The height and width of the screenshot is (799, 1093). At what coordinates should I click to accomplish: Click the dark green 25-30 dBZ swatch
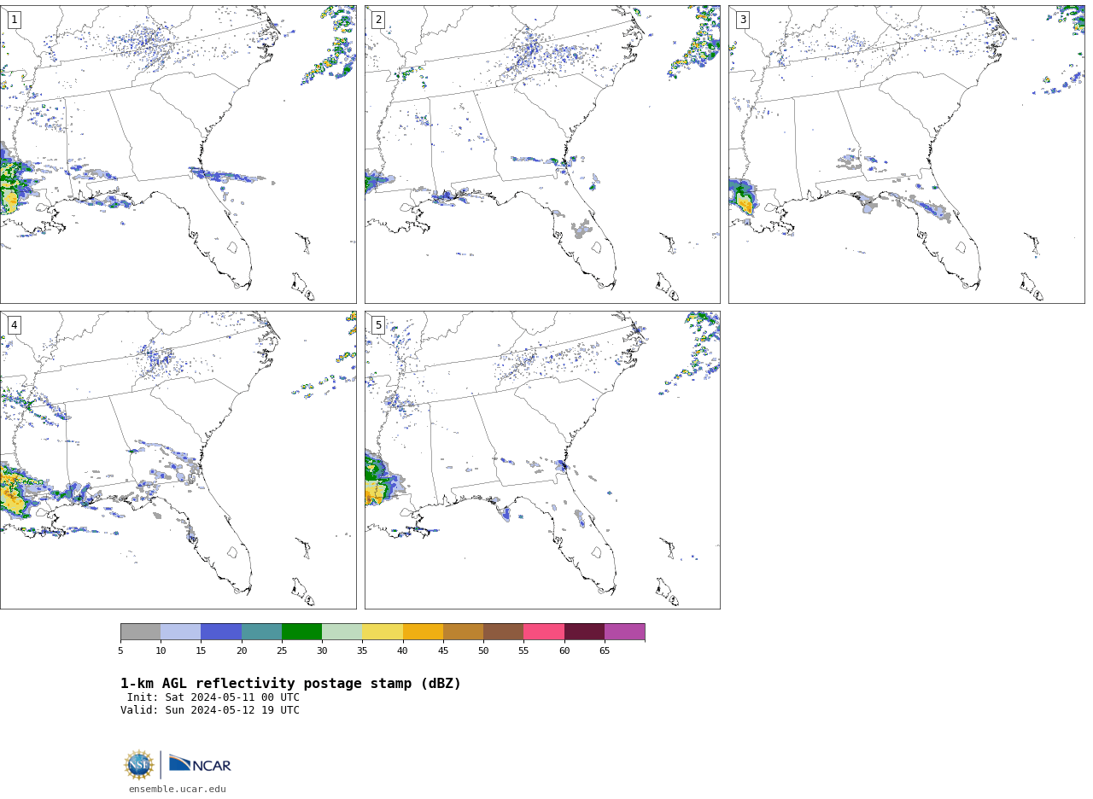click(x=301, y=632)
